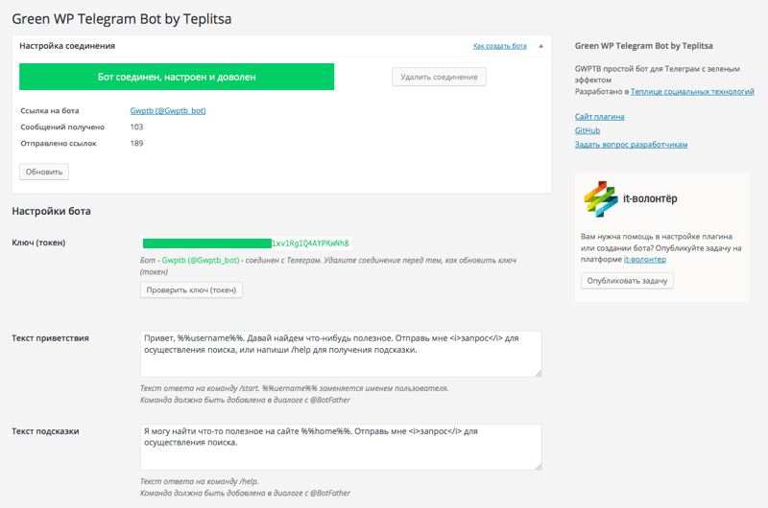This screenshot has height=508, width=768.
Task: Open the Как создать бота link
Action: tap(499, 46)
